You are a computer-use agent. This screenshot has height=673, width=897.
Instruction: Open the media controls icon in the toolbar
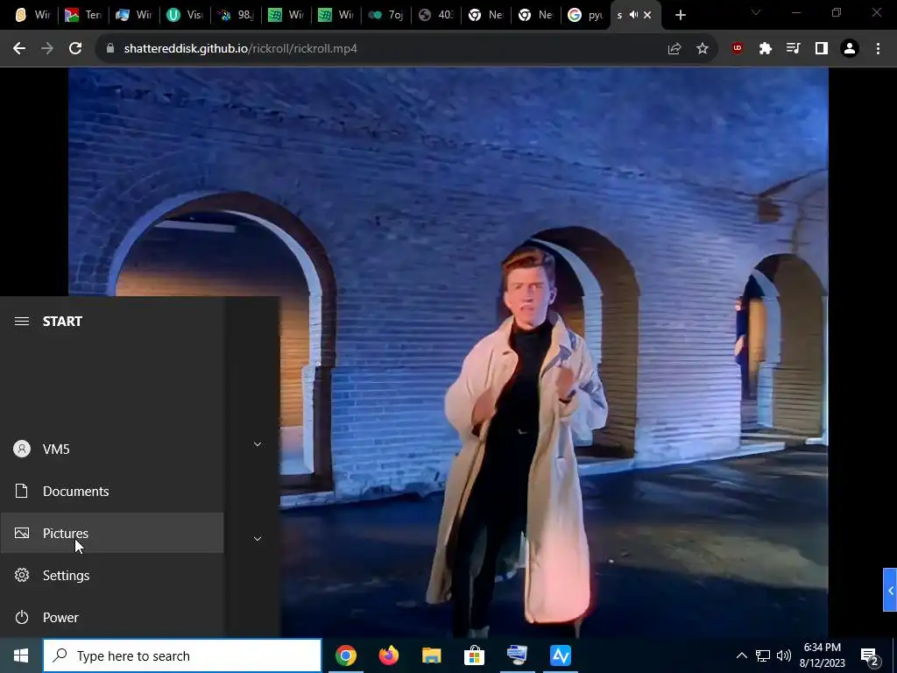click(794, 49)
